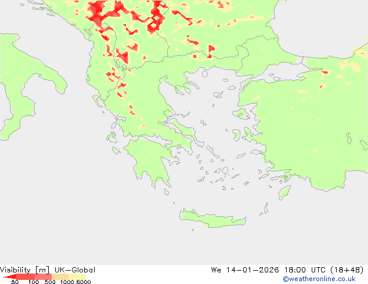Select the date text "We 14-01-2026"
Viewport: 368px width, 284px height.
click(x=245, y=270)
